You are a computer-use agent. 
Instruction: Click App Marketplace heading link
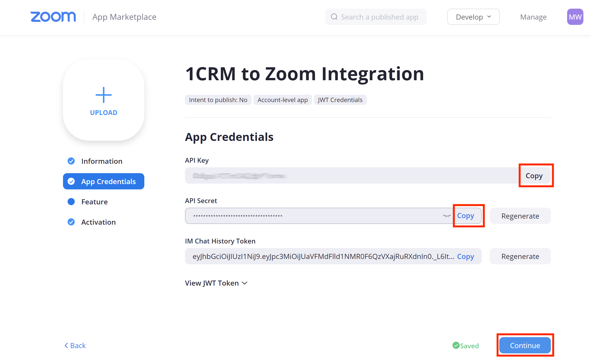[x=124, y=17]
